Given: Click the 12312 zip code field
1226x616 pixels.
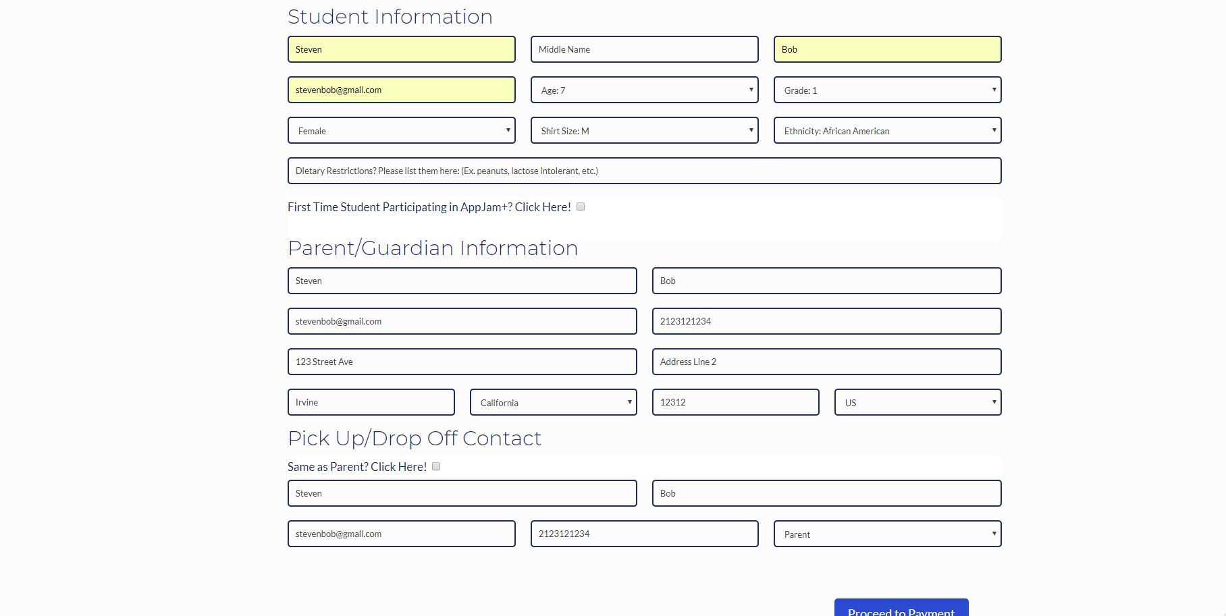Looking at the screenshot, I should pos(735,403).
